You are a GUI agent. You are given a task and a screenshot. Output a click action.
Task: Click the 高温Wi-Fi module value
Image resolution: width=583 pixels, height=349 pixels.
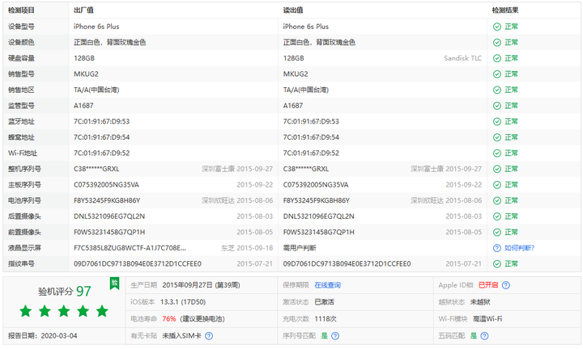point(487,319)
